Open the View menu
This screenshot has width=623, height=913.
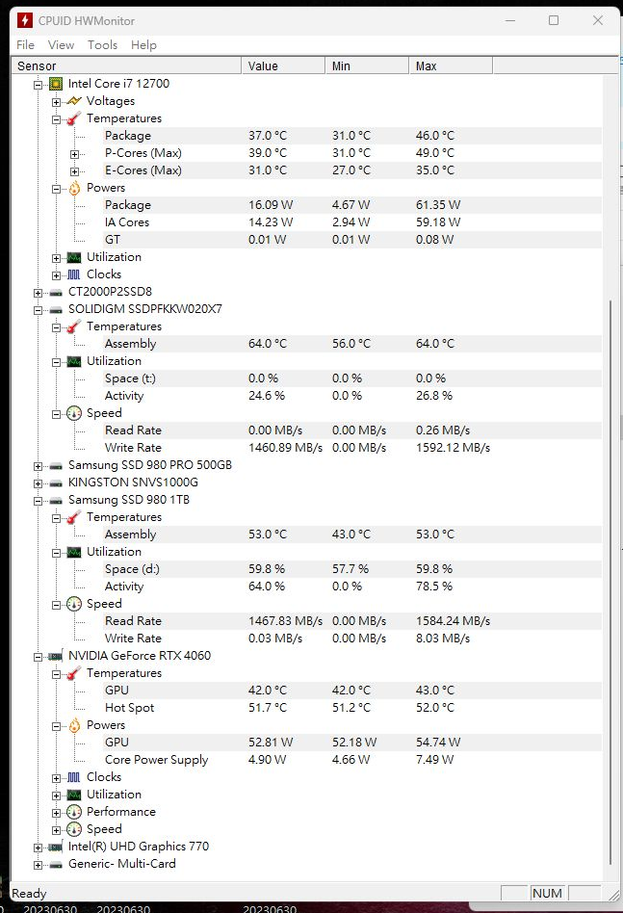pos(61,45)
